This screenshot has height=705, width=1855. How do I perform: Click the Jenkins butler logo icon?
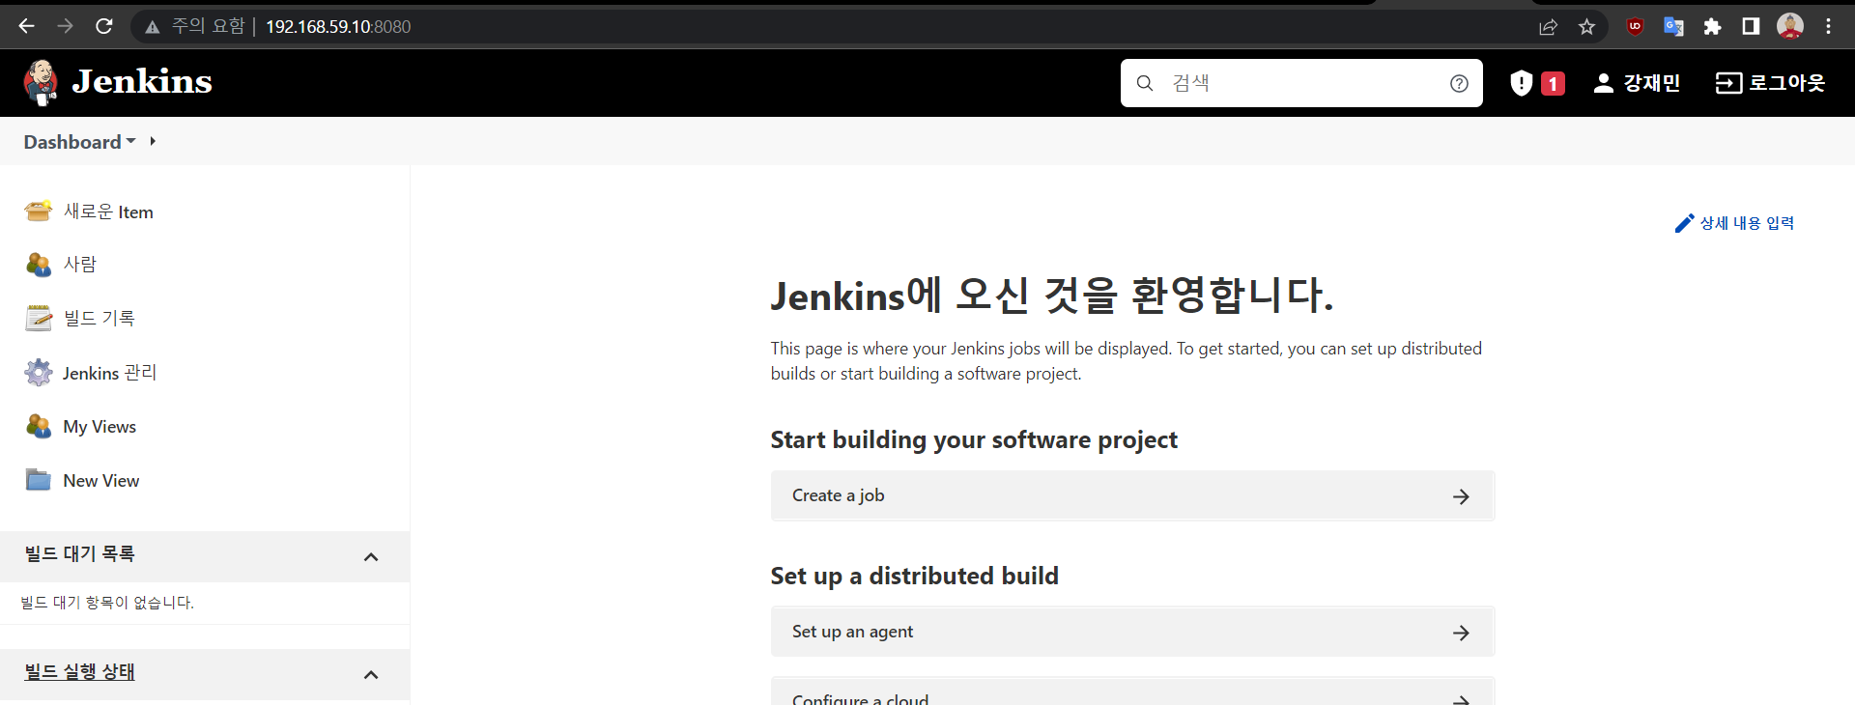coord(41,82)
